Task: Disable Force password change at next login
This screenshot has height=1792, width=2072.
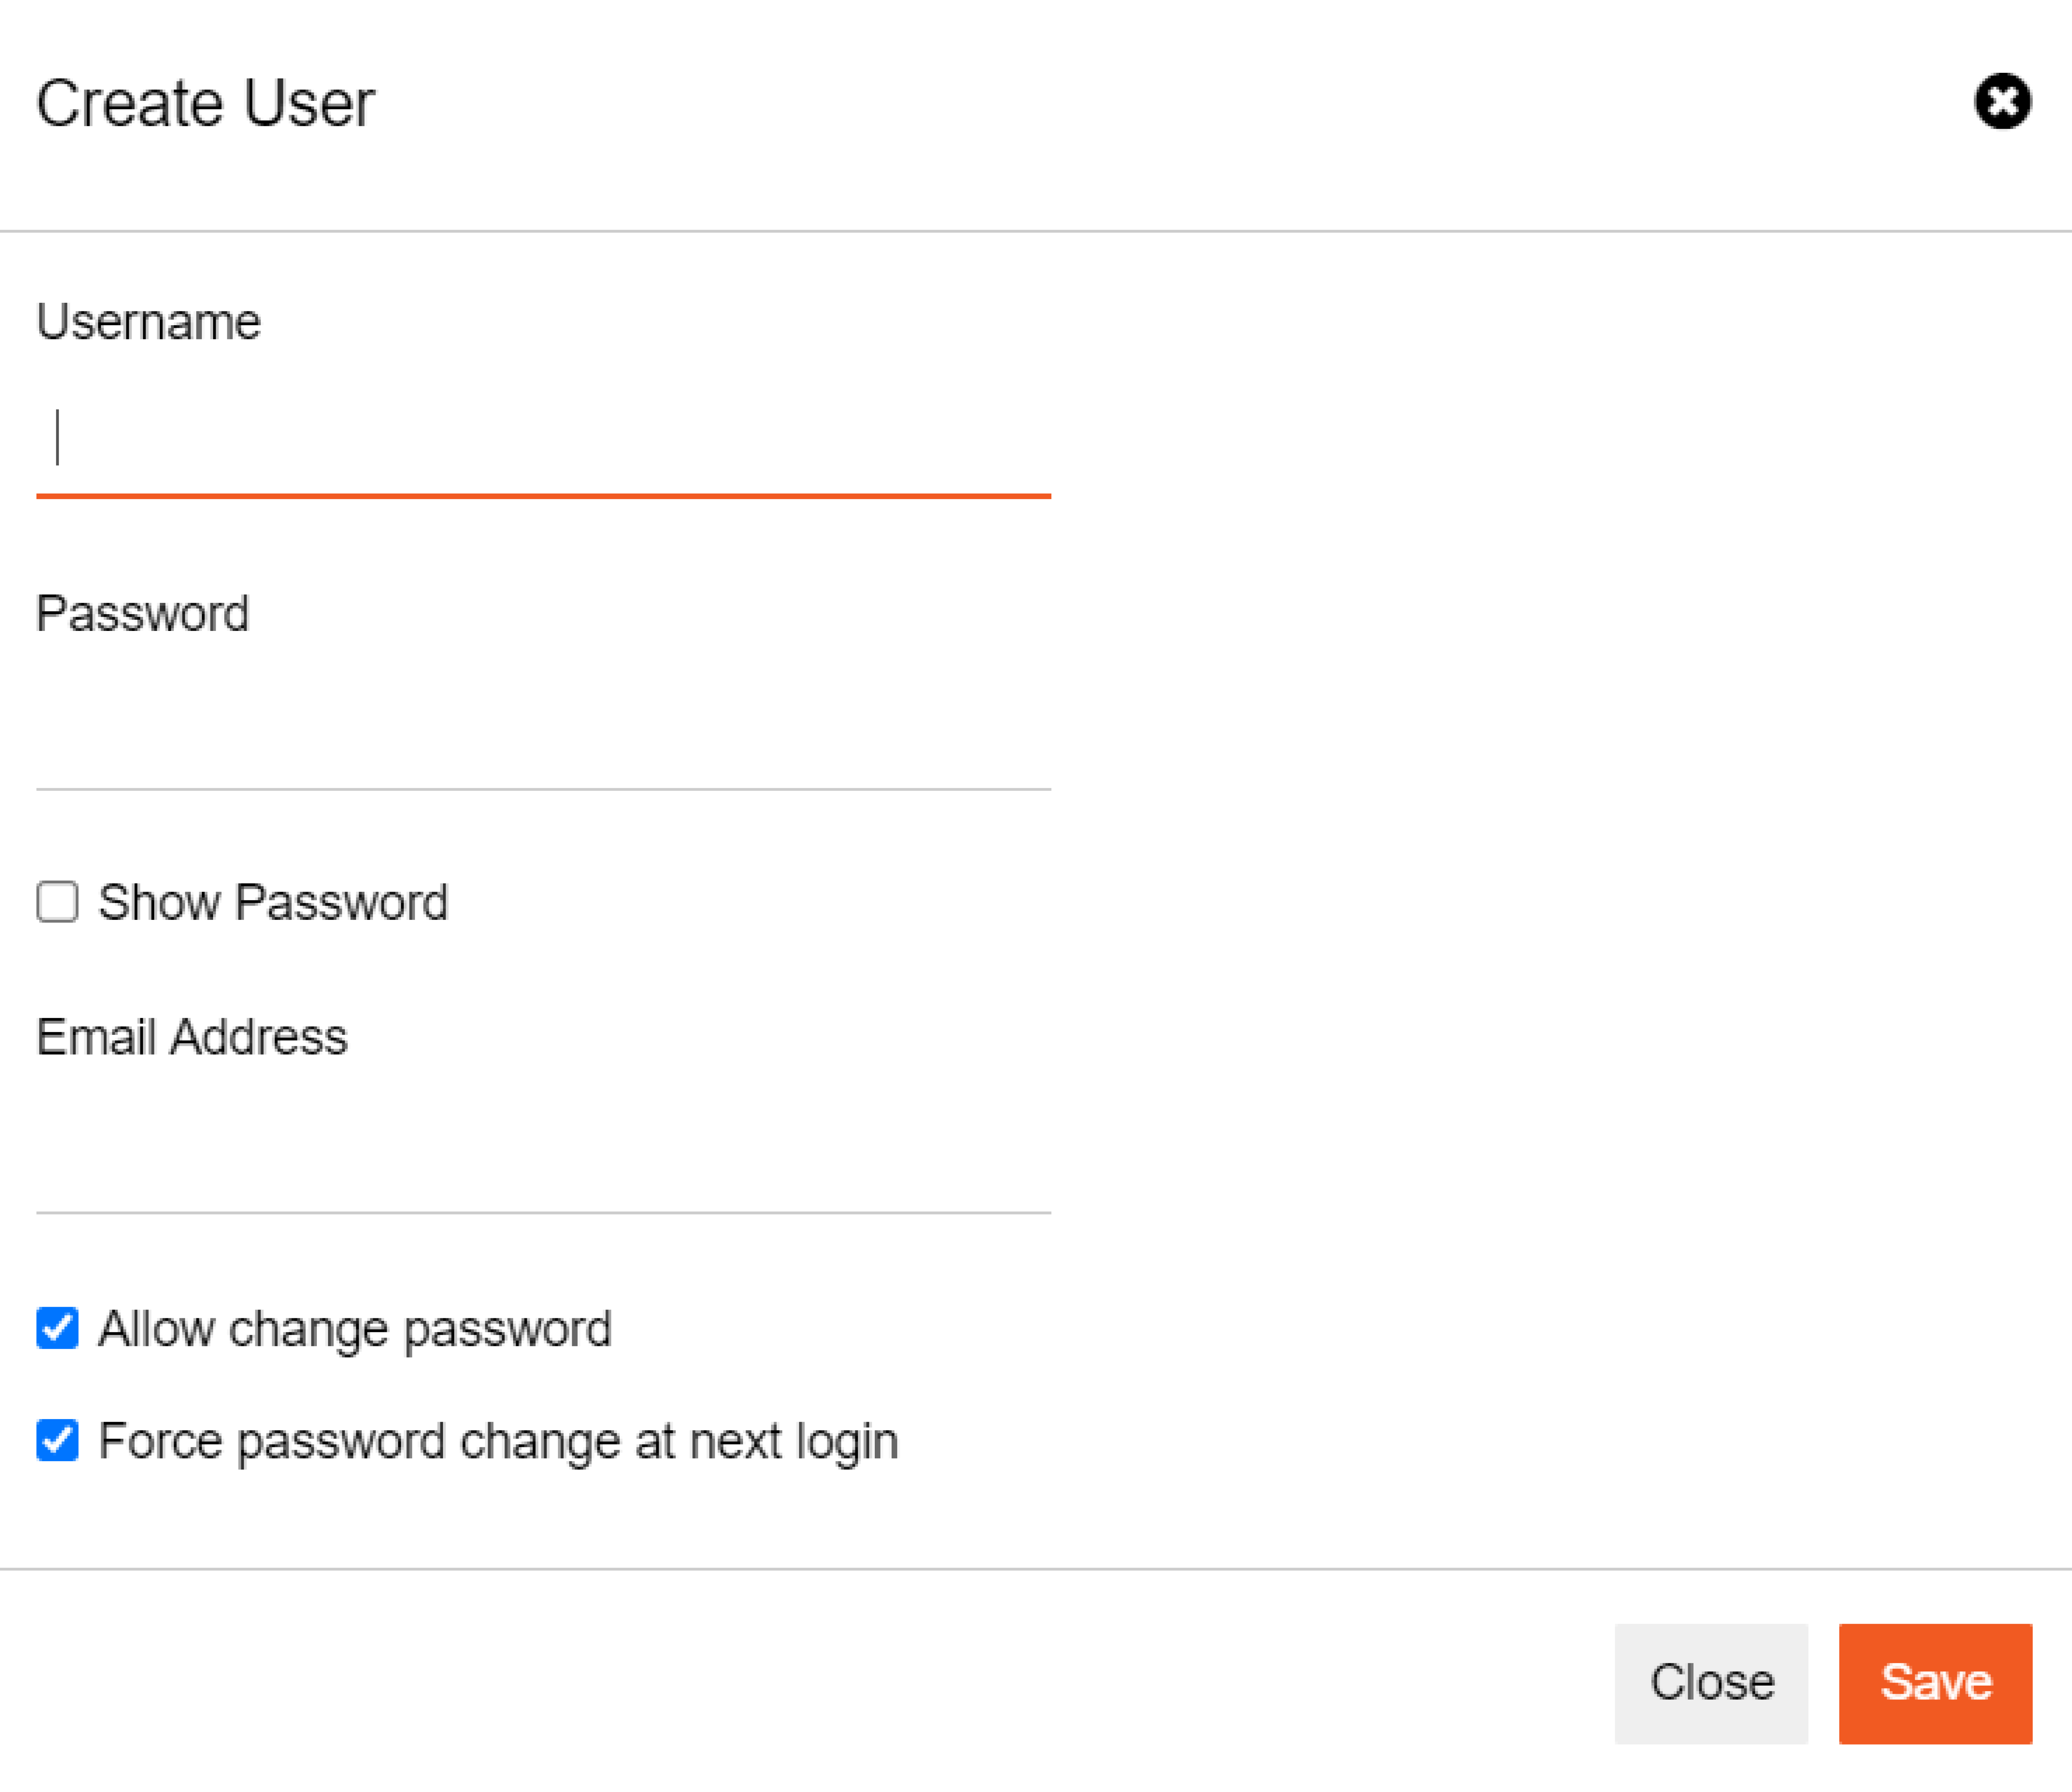Action: click(x=57, y=1440)
